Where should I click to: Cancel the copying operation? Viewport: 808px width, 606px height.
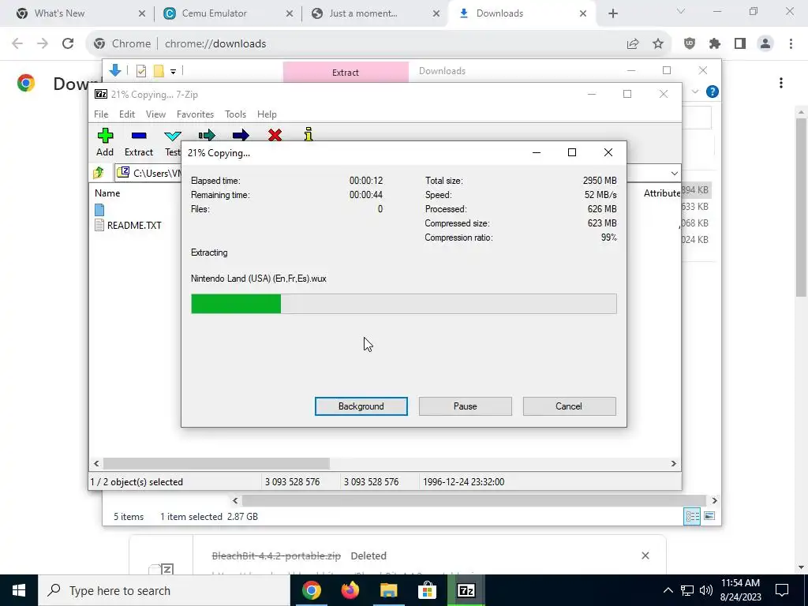(569, 406)
